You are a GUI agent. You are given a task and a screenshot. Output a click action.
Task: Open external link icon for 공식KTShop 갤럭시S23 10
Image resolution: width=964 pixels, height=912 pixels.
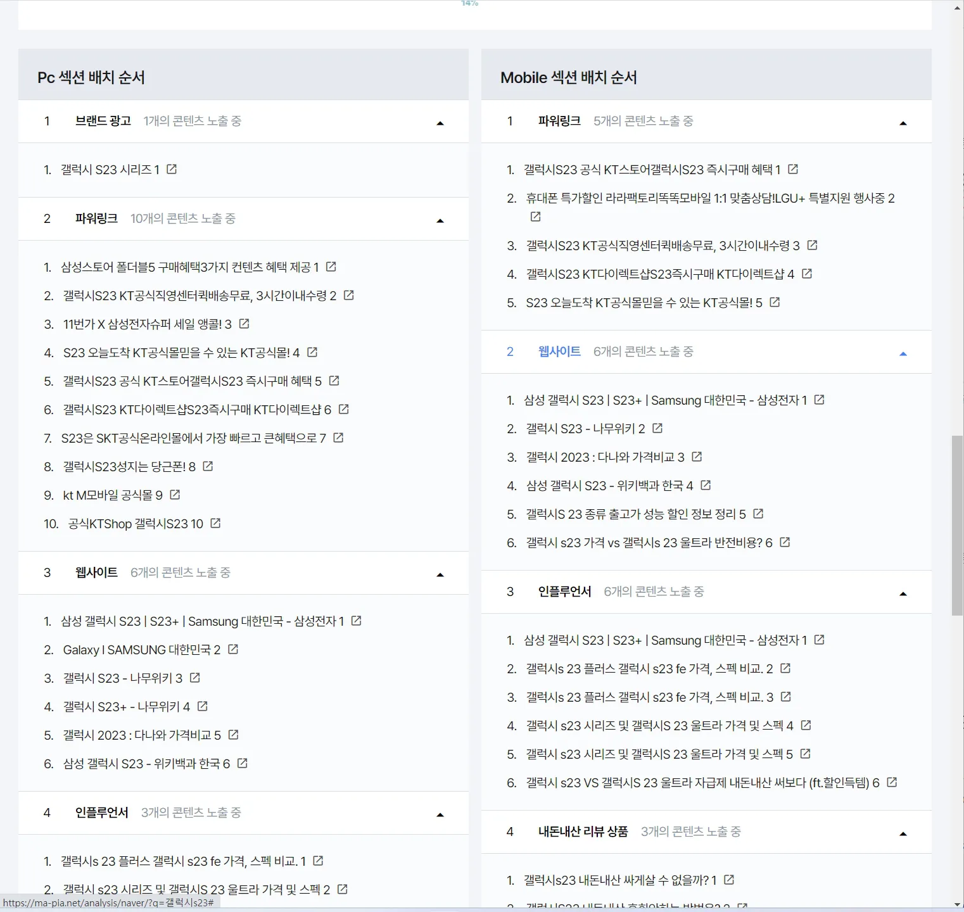tap(215, 523)
